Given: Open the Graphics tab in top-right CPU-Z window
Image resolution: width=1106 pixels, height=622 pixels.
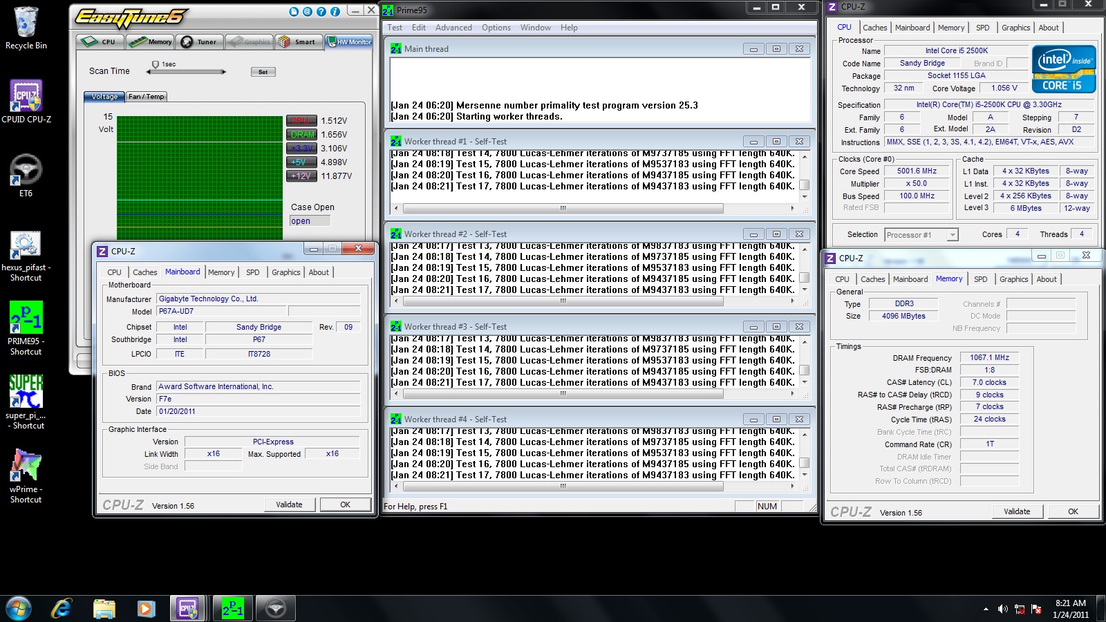Looking at the screenshot, I should click(x=1015, y=28).
